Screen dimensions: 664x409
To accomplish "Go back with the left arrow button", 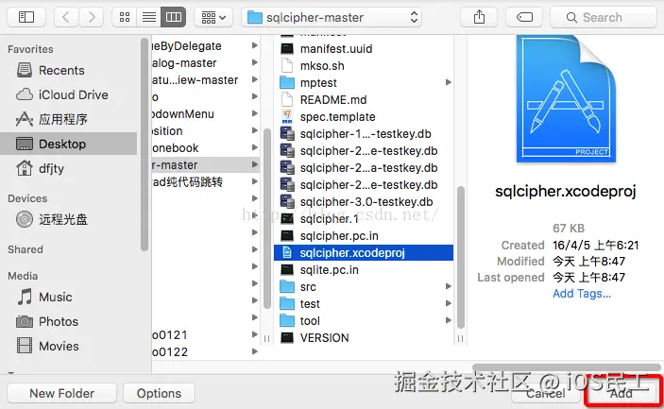I will pyautogui.click(x=65, y=17).
